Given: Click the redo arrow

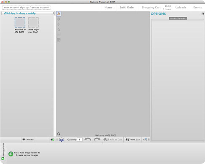Looking at the screenshot, I should (97, 140).
